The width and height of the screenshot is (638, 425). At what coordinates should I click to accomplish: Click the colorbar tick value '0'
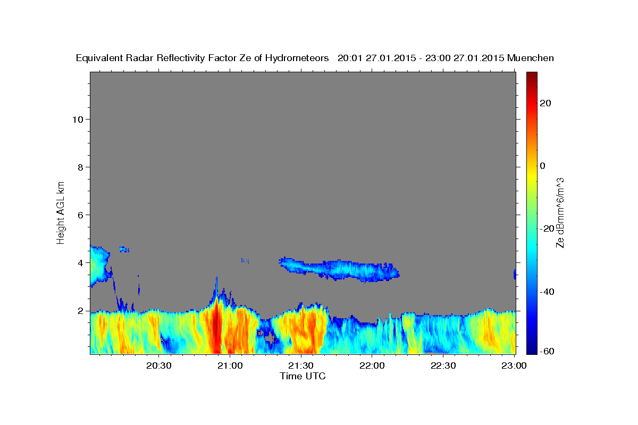[x=543, y=166]
